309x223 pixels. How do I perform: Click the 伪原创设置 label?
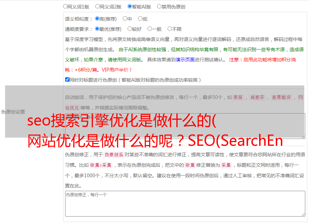click(13, 112)
